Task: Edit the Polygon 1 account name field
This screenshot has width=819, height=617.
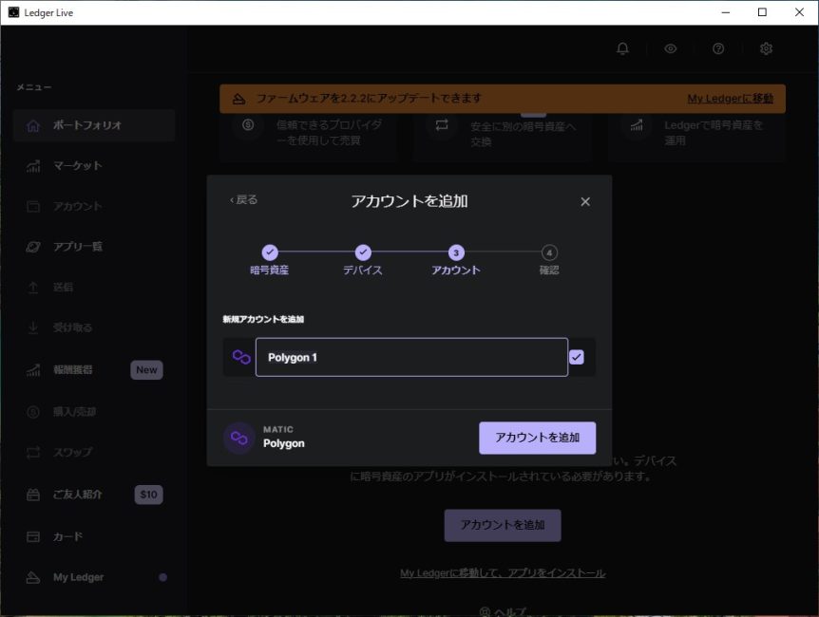Action: 411,357
